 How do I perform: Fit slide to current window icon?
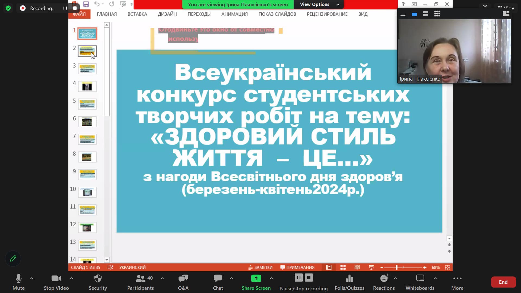[447, 267]
